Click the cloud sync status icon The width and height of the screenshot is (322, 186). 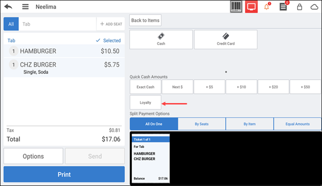click(314, 7)
